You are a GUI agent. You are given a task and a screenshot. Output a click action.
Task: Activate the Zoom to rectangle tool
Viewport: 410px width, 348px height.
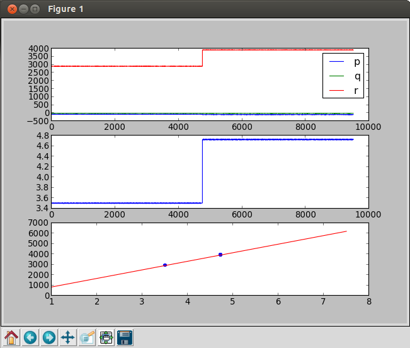87,337
